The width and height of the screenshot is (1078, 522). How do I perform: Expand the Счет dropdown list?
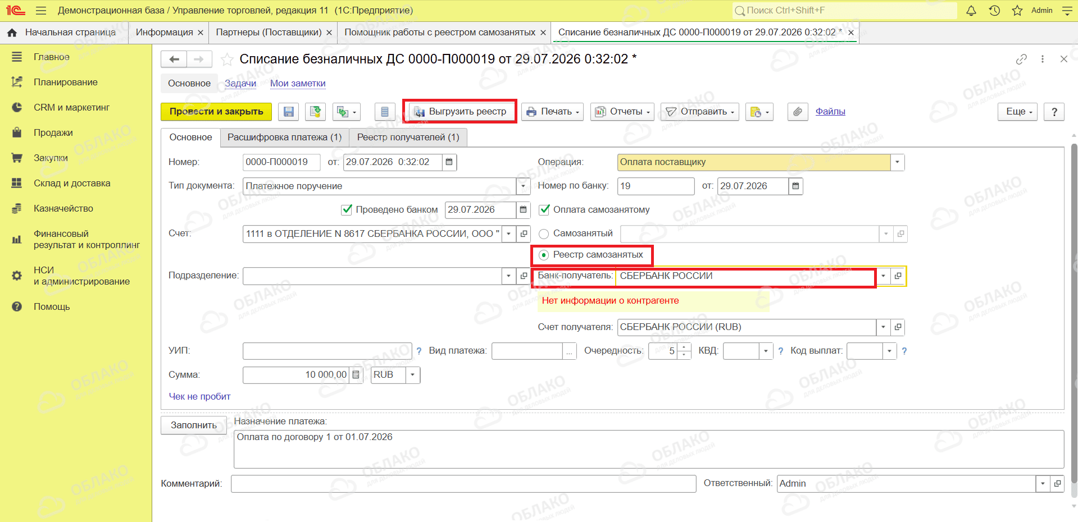pos(509,233)
